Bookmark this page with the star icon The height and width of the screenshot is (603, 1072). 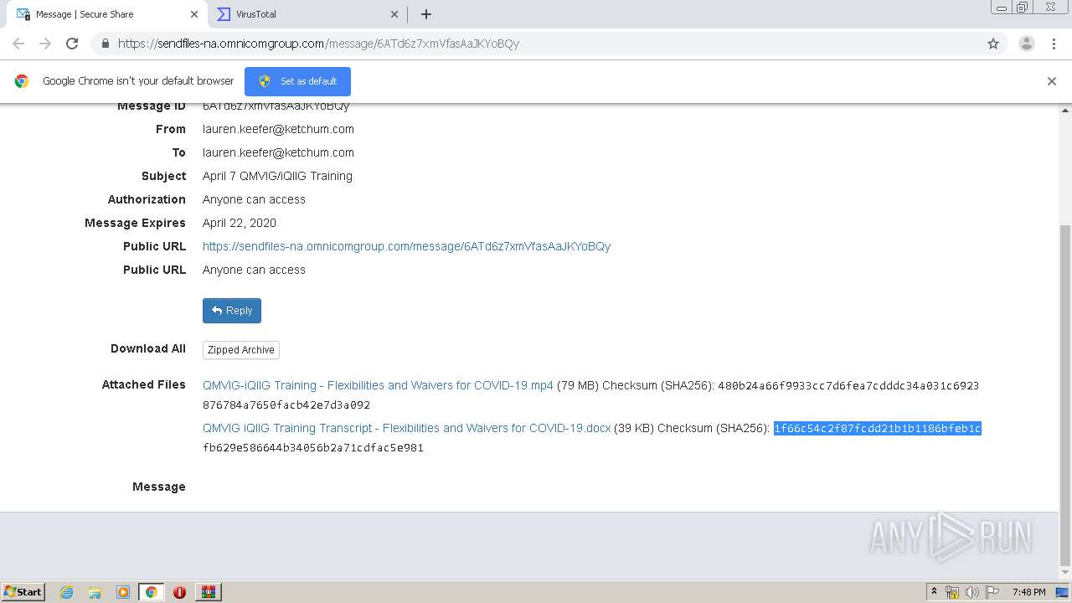[x=993, y=44]
